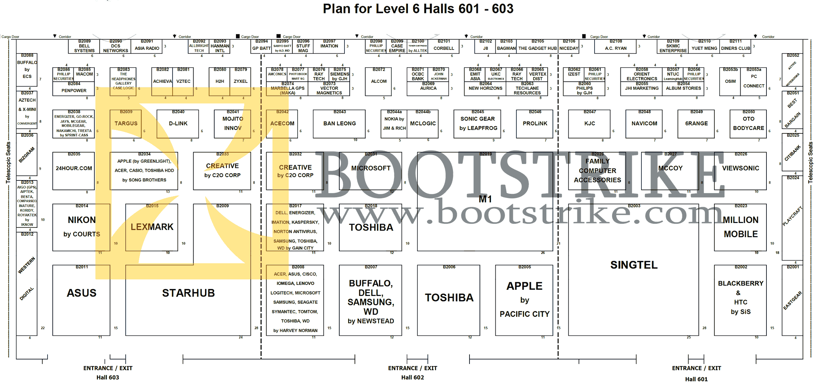Click the ASUS booth B2011

[81, 300]
